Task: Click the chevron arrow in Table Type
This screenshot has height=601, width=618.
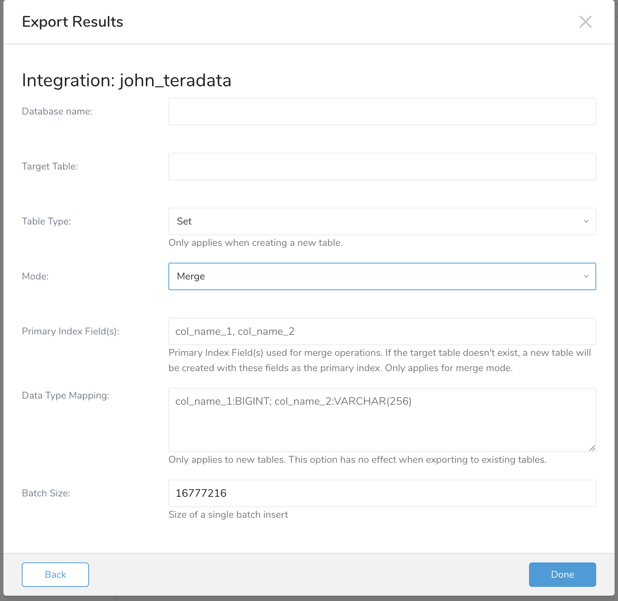Action: point(586,221)
